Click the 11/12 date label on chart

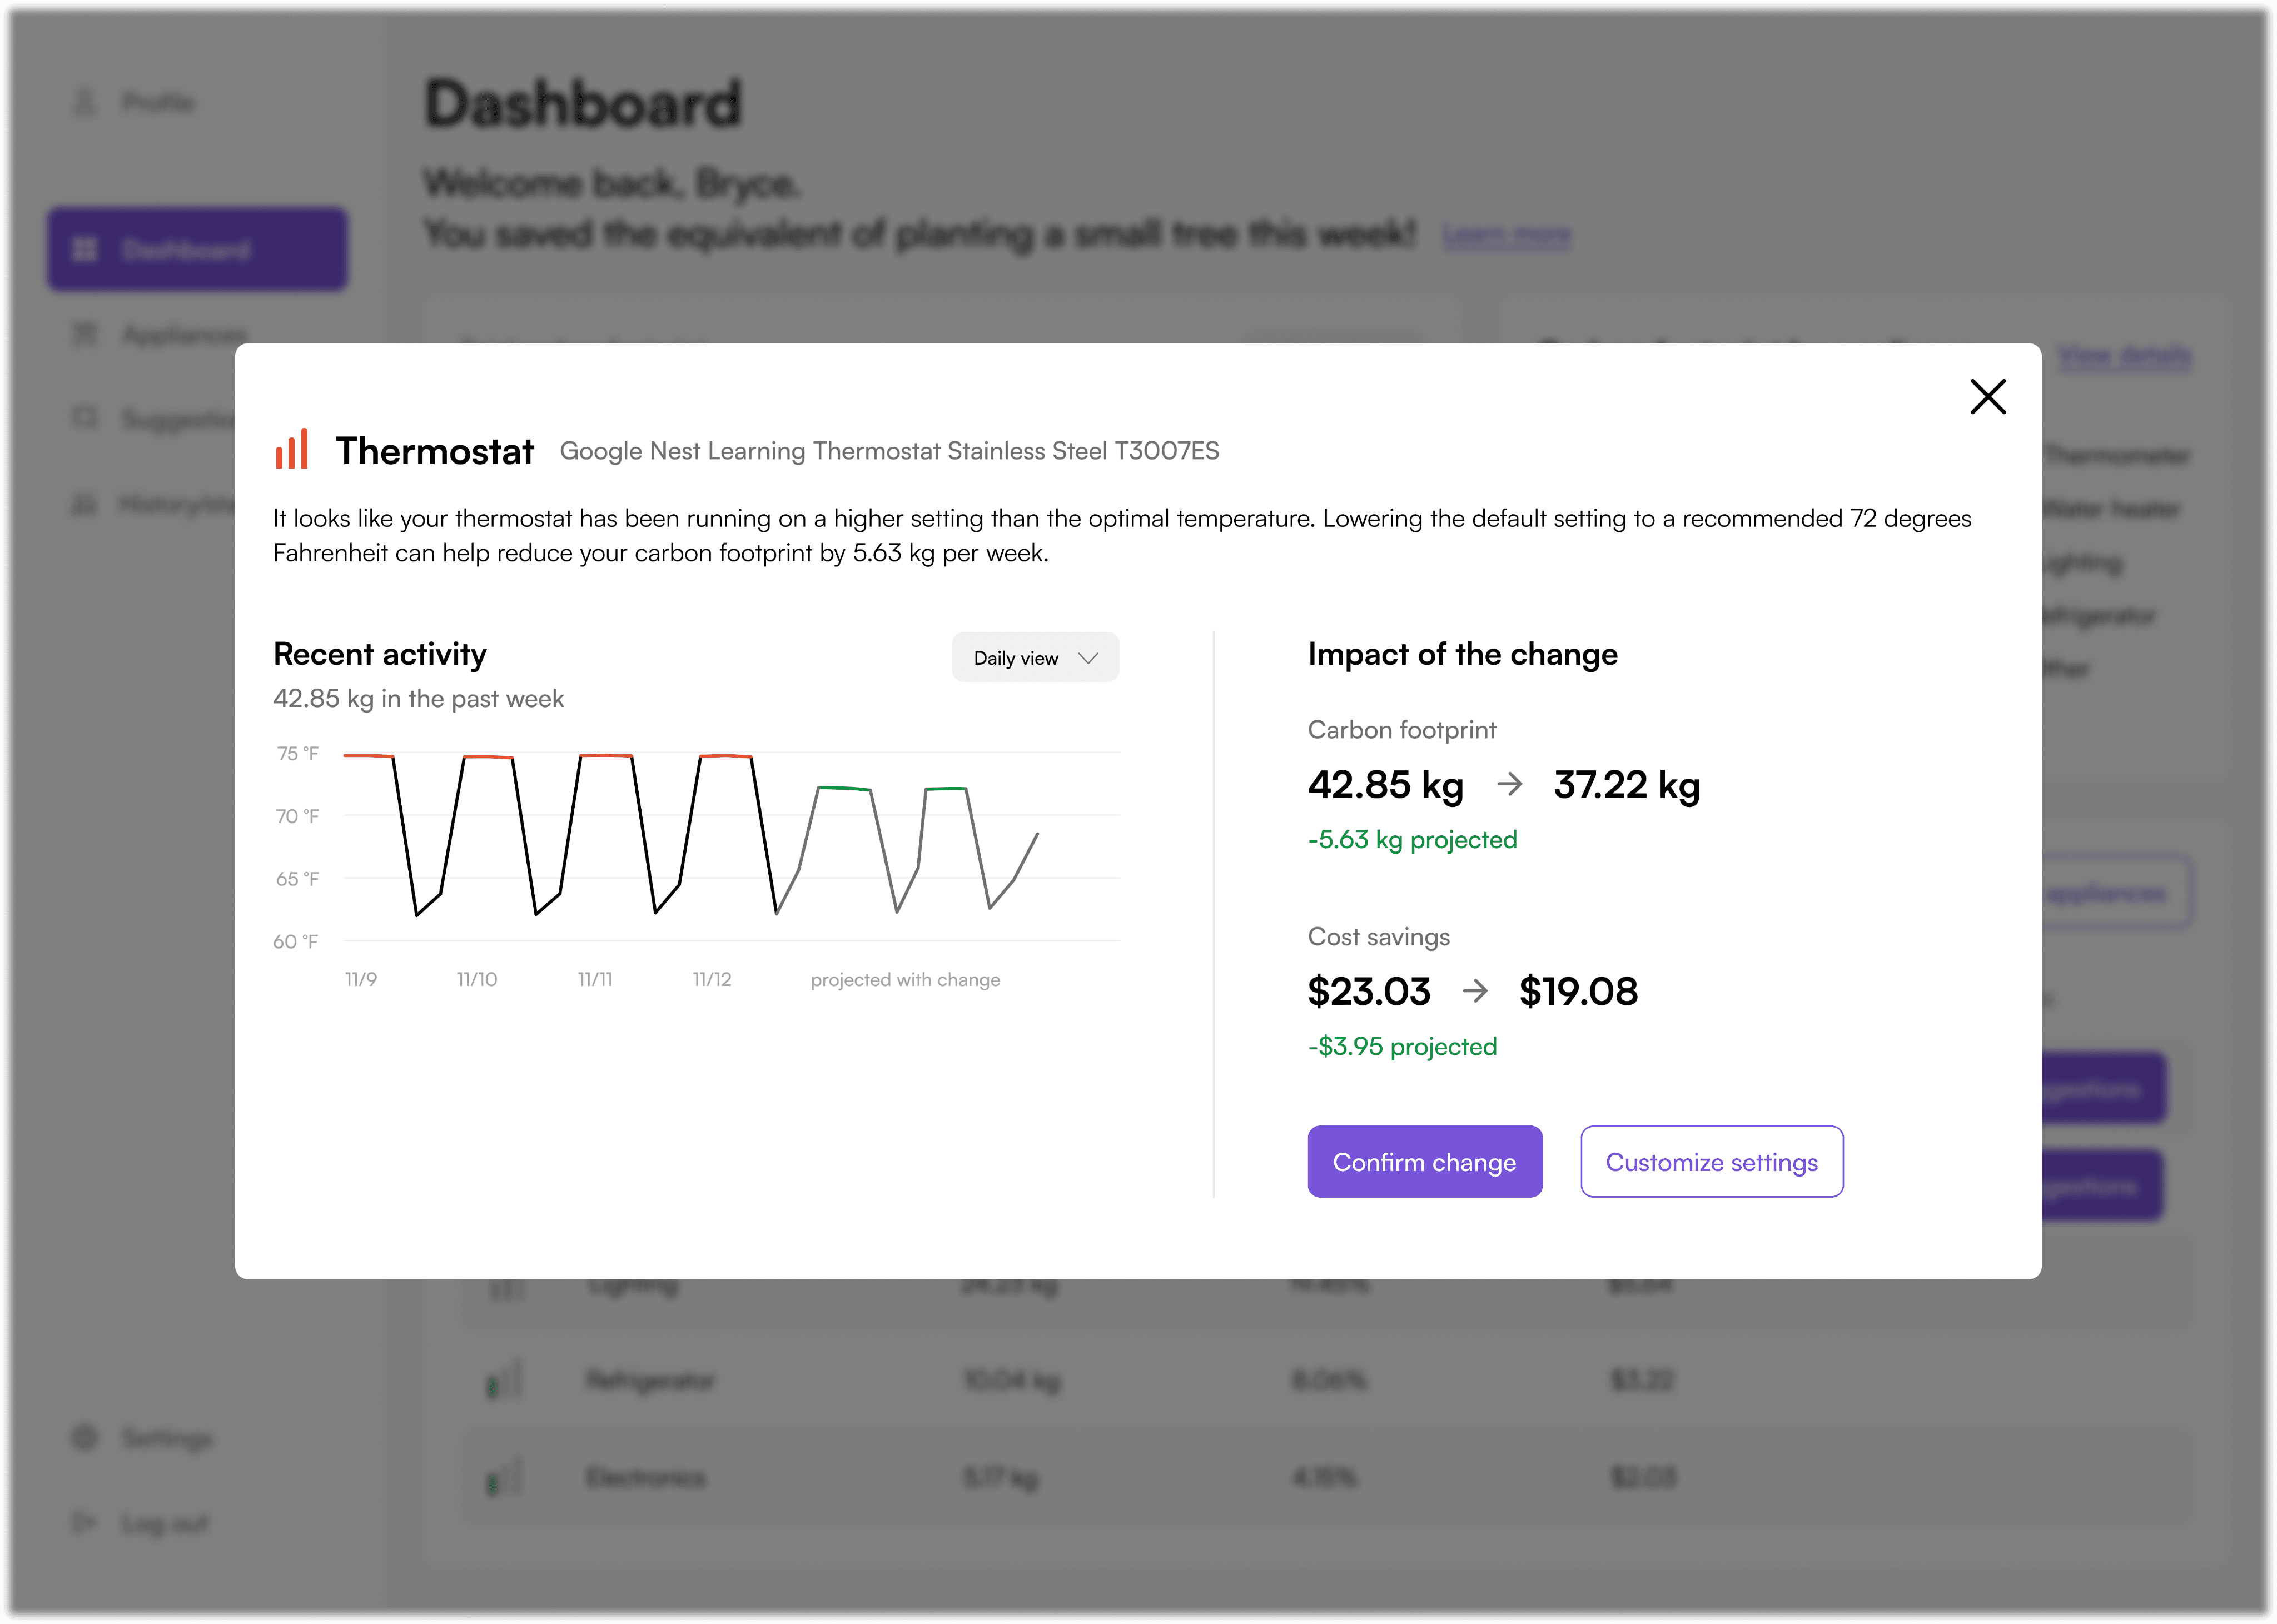(x=712, y=980)
